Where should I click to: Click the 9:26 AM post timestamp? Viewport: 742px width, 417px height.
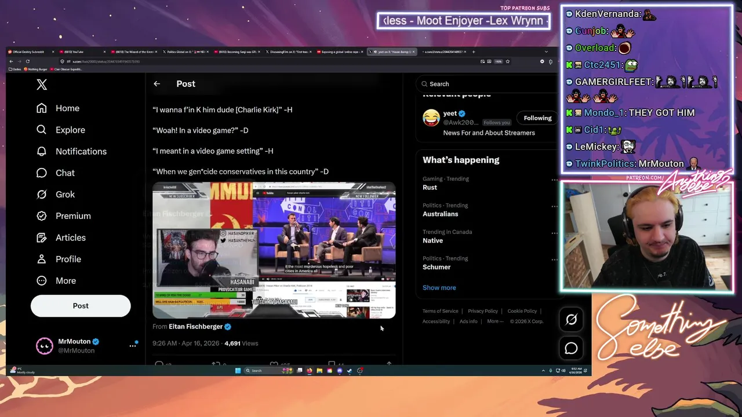(185, 343)
